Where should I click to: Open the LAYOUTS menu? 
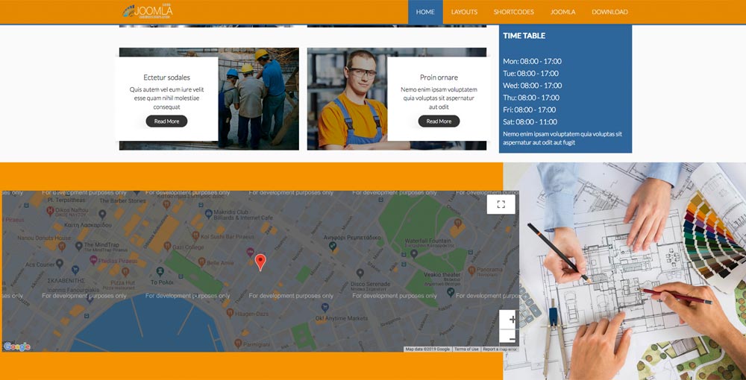(x=464, y=12)
